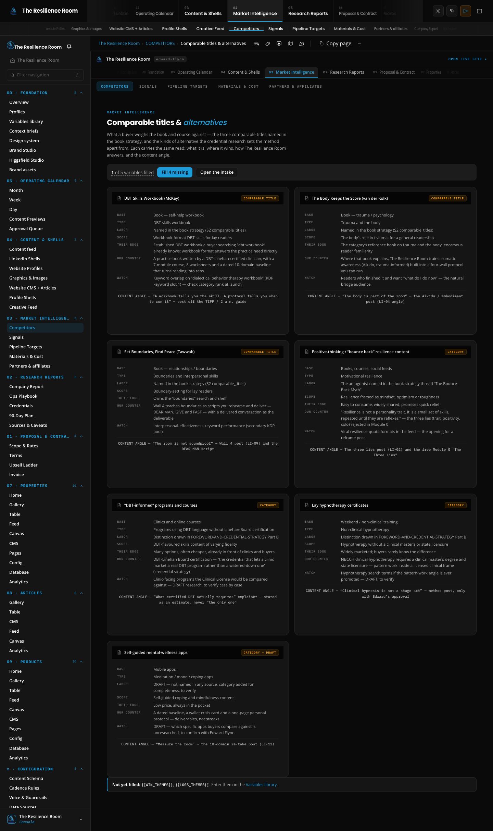Collapse the 02 Research Reports sidebar section

point(81,377)
